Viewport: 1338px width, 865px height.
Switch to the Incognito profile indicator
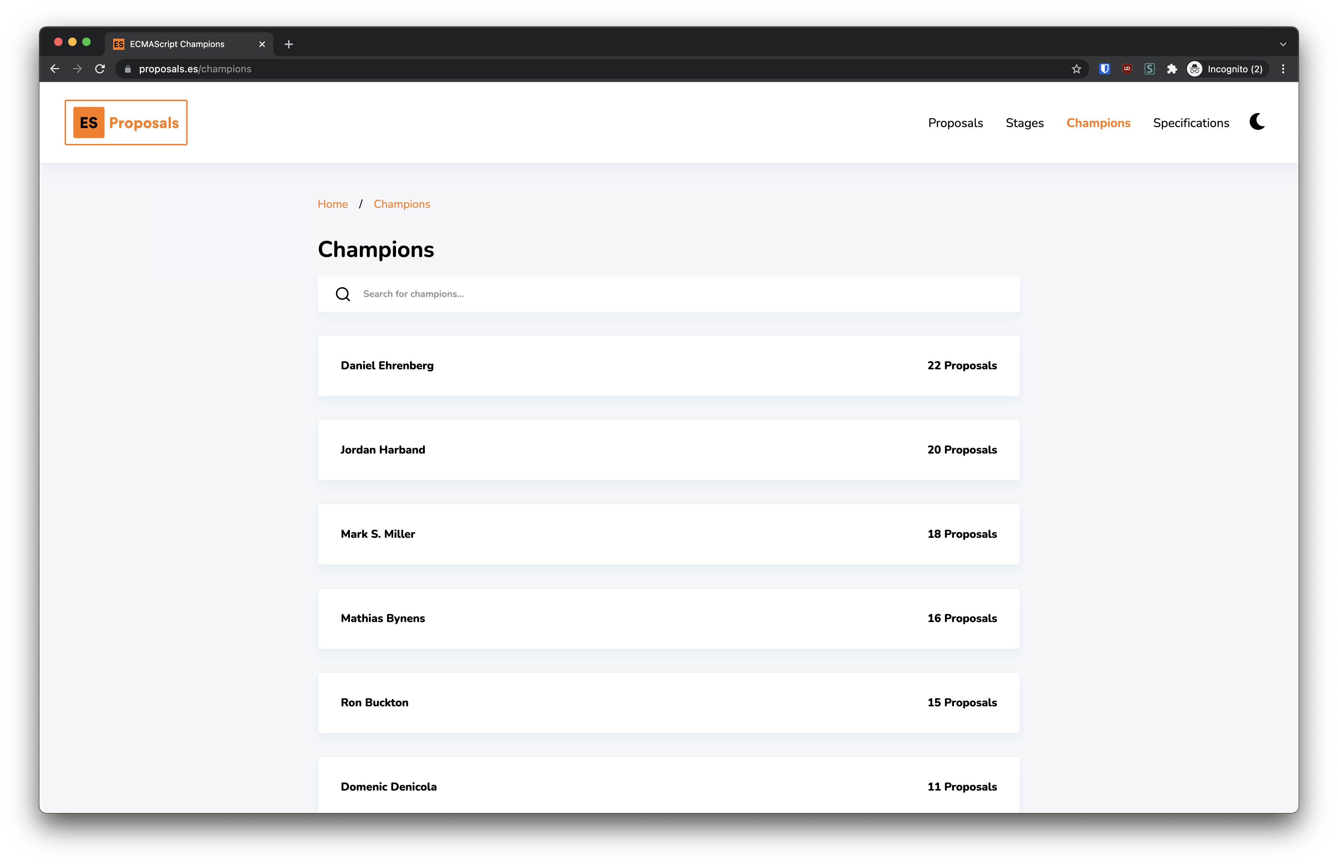(x=1226, y=68)
